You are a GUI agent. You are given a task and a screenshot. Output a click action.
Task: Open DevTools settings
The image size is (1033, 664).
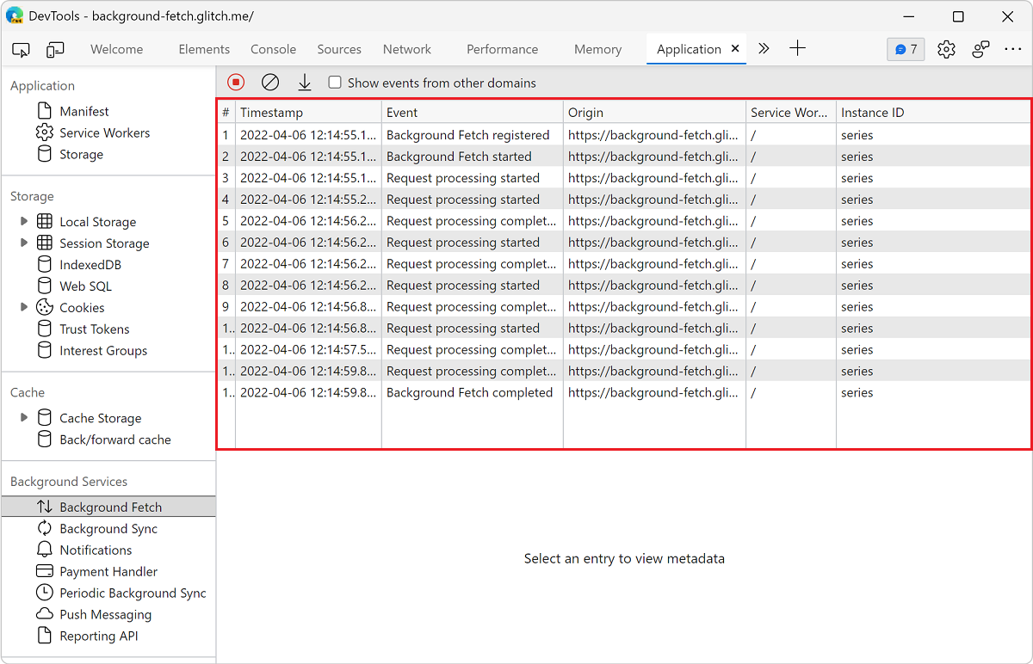(946, 49)
